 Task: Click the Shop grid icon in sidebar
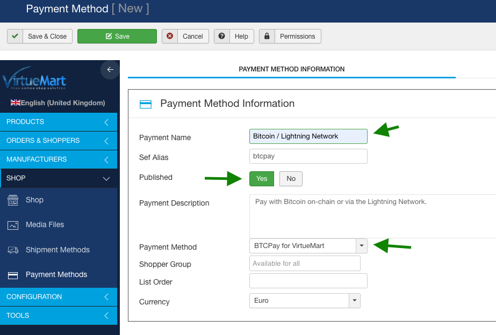click(x=13, y=200)
